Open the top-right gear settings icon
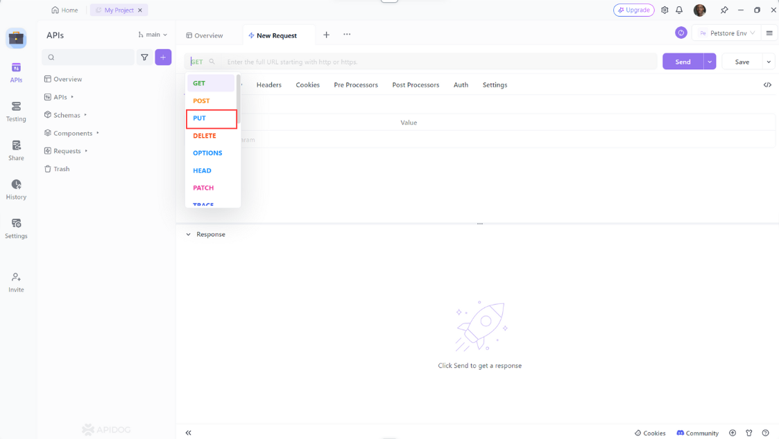Viewport: 779px width, 439px height. (665, 10)
